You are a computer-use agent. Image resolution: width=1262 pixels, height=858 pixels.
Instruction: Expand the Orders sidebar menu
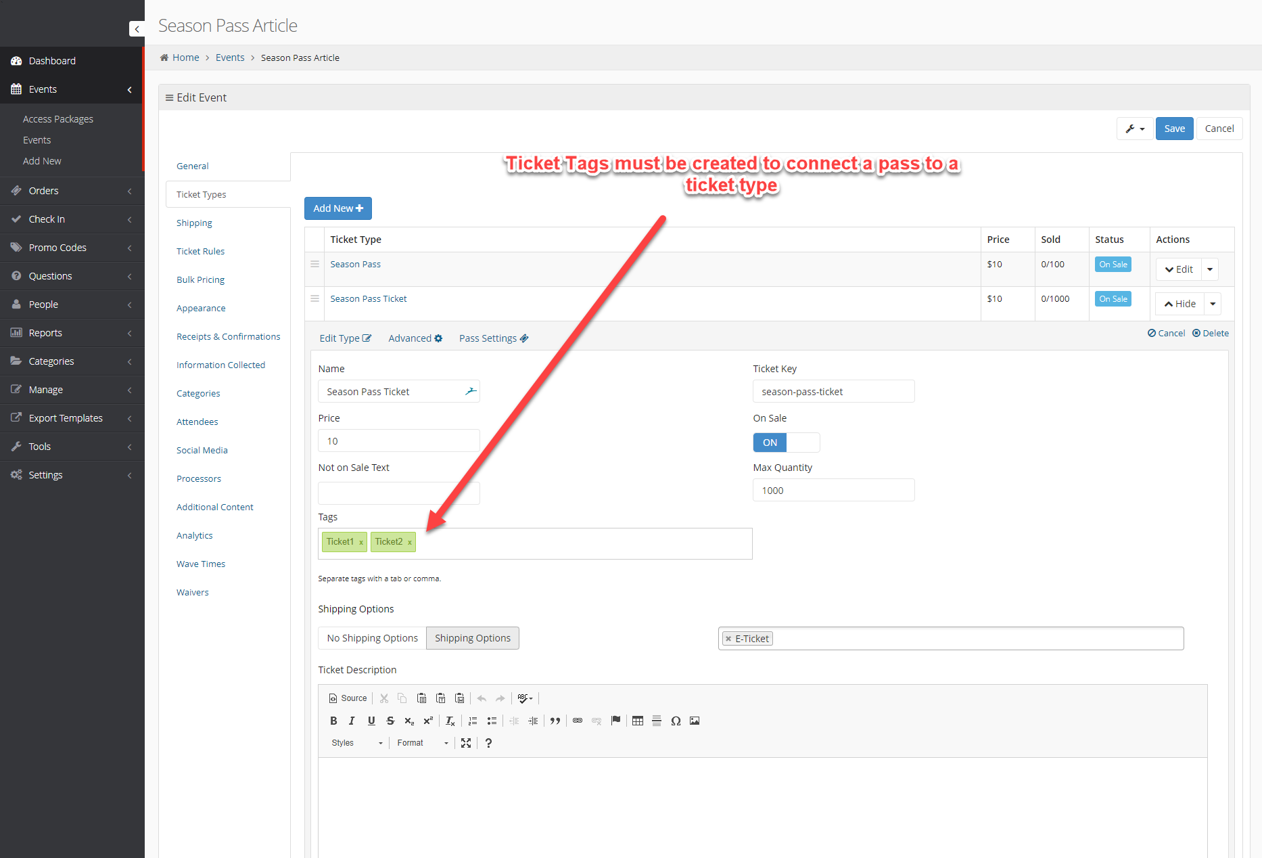click(72, 191)
